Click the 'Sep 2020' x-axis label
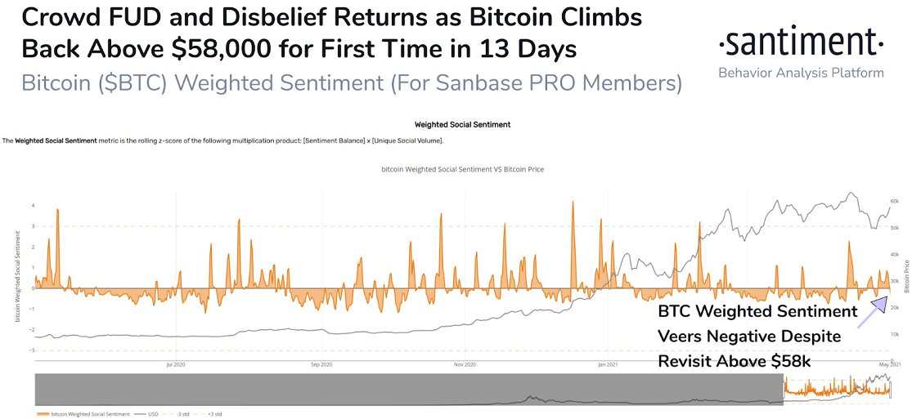912x419 pixels. (321, 364)
